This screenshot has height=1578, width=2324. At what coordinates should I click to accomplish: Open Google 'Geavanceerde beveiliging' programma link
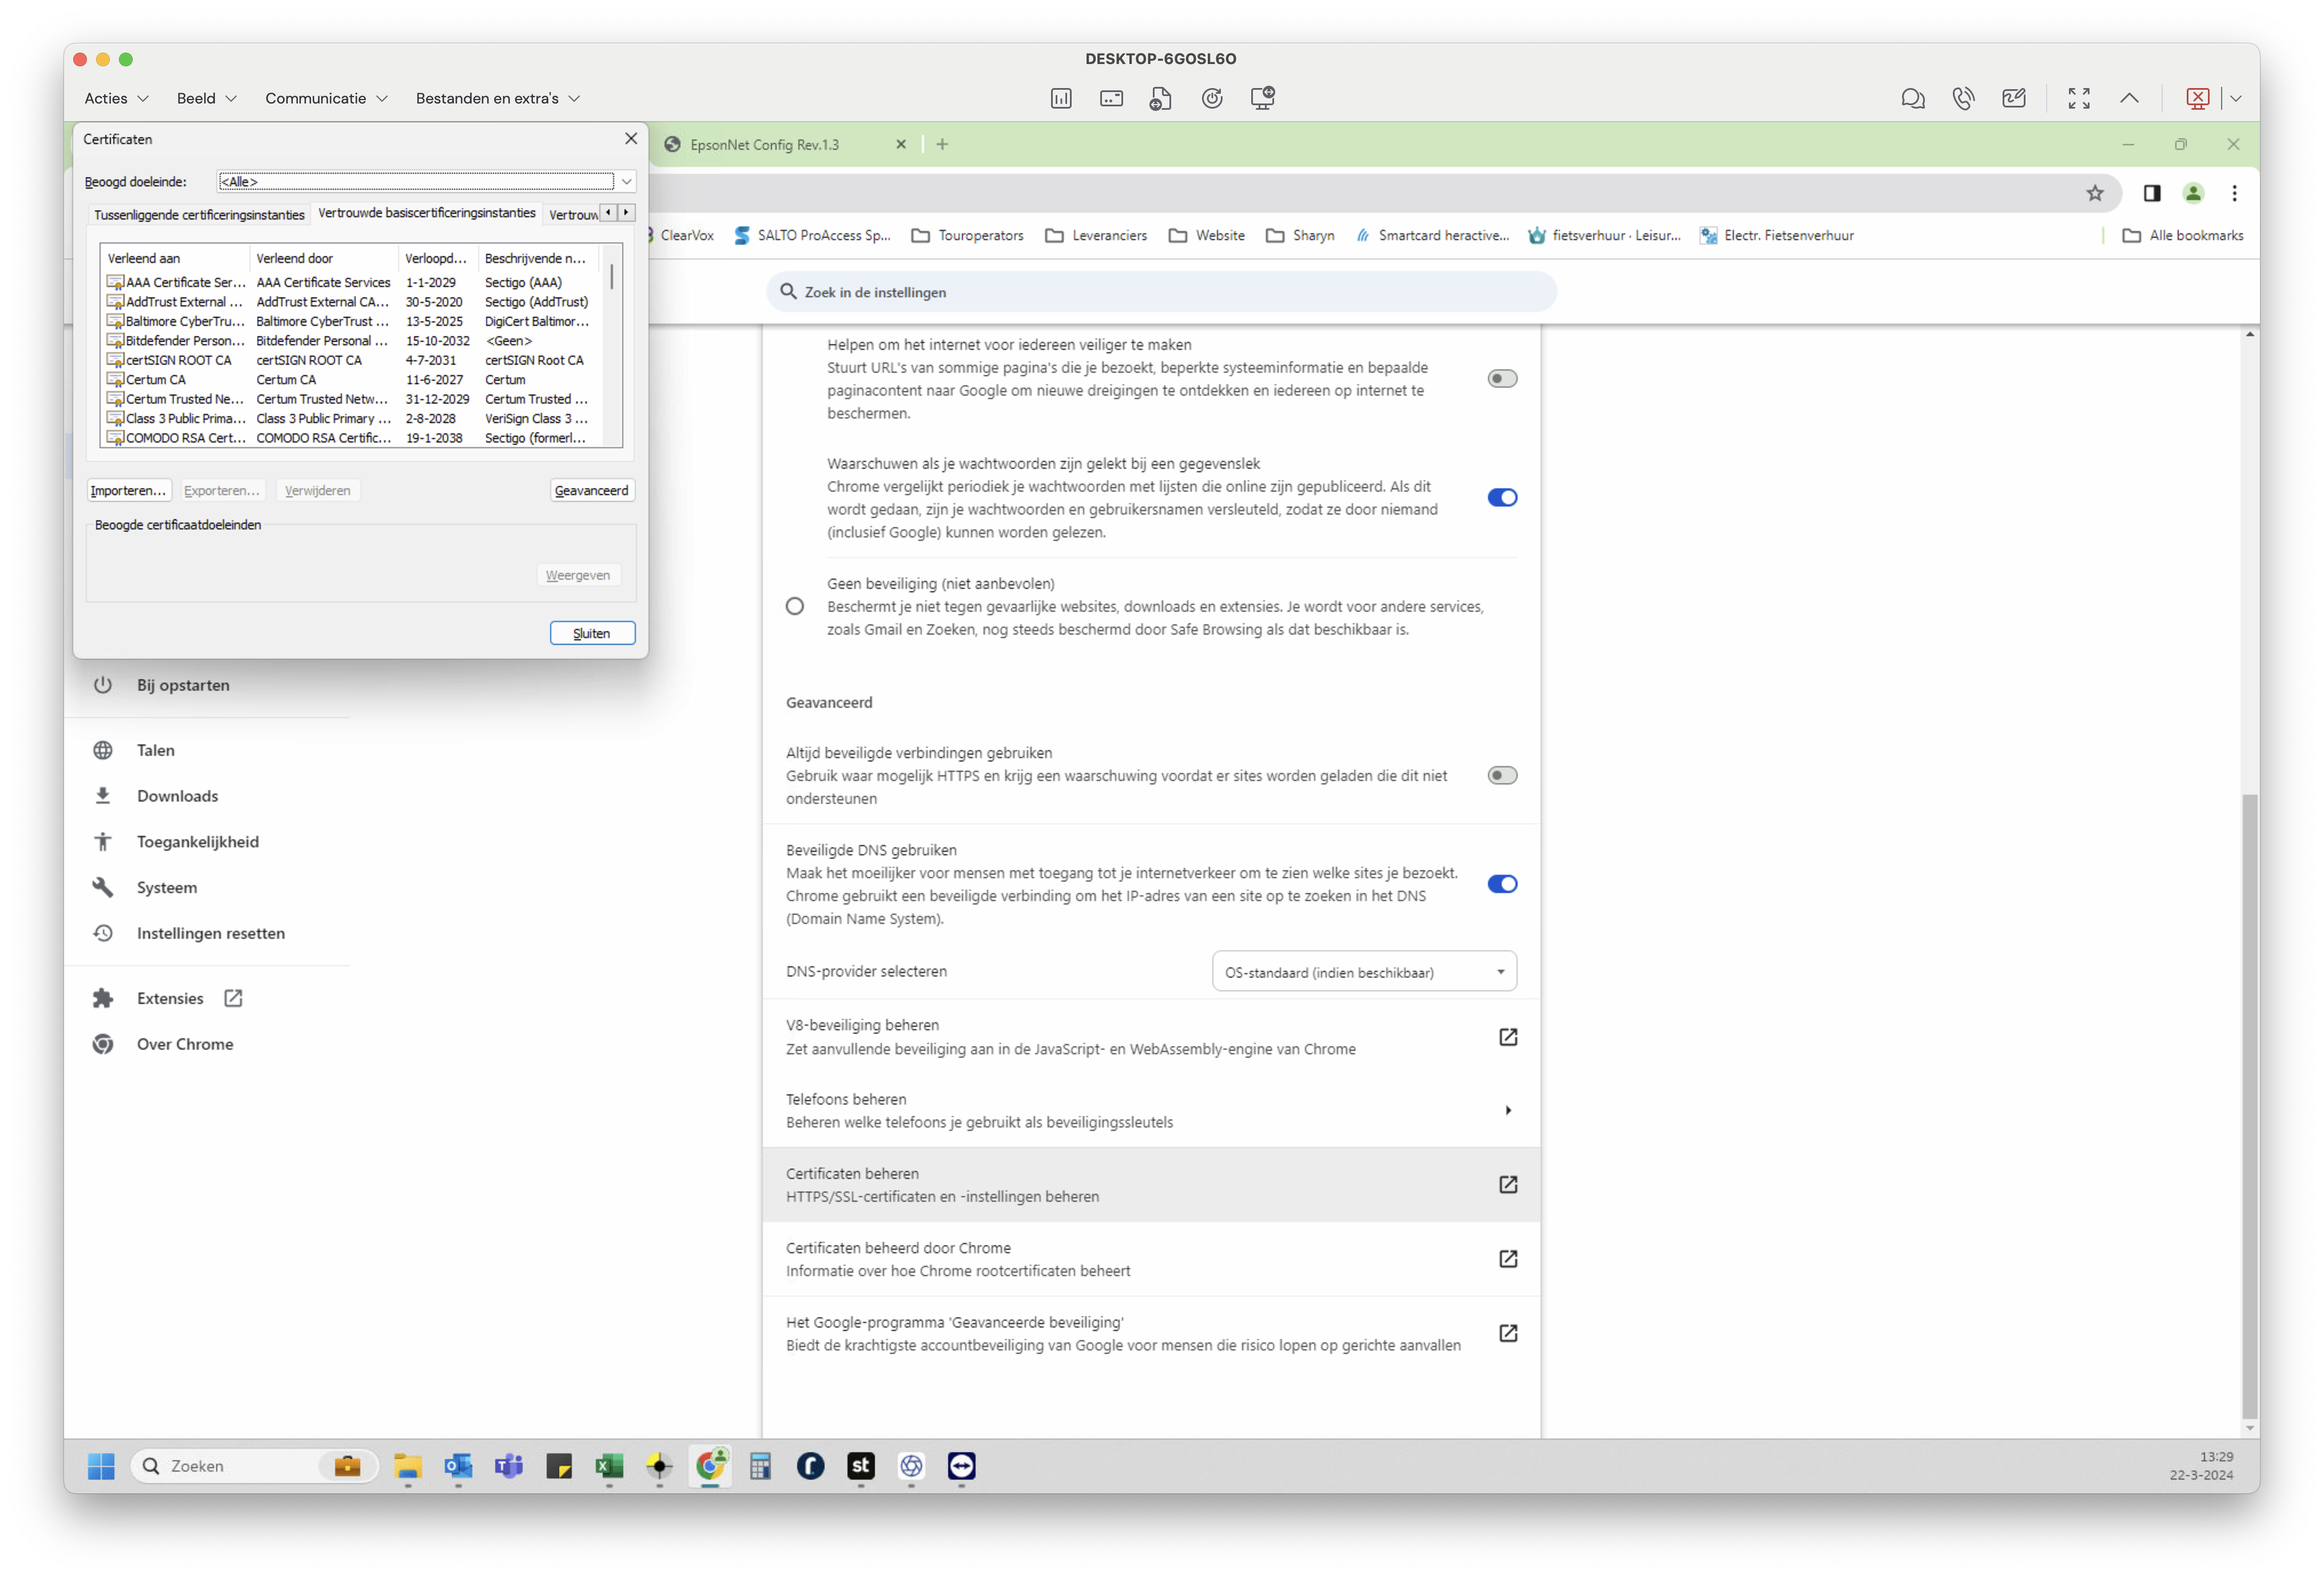1151,1333
